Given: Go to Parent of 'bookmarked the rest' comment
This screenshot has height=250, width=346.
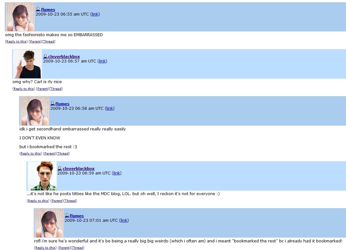Looking at the screenshot, I should (49, 154).
